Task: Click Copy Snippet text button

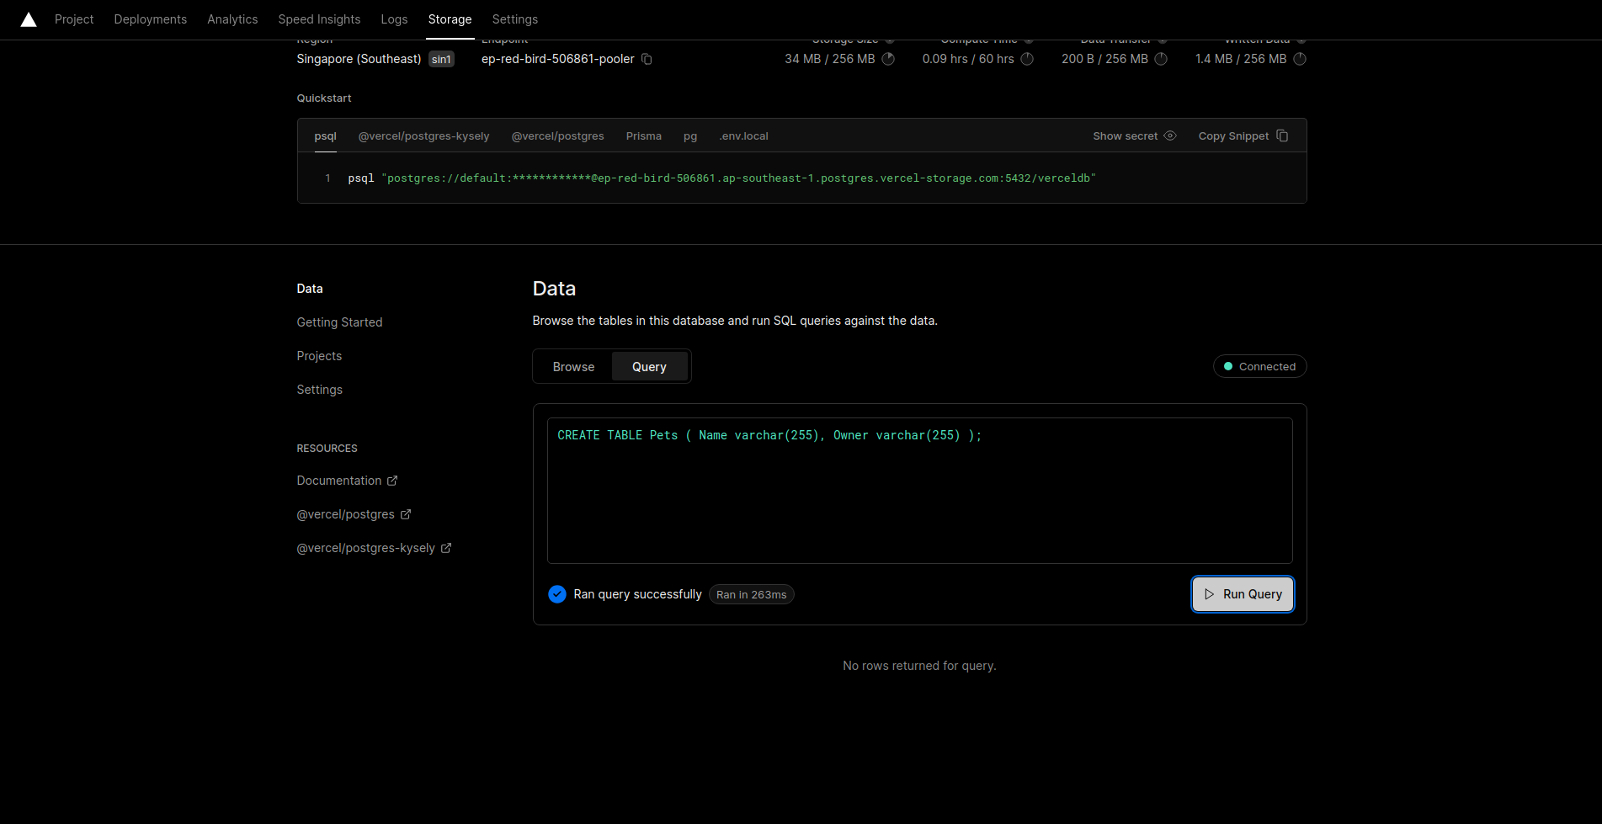Action: [x=1233, y=136]
